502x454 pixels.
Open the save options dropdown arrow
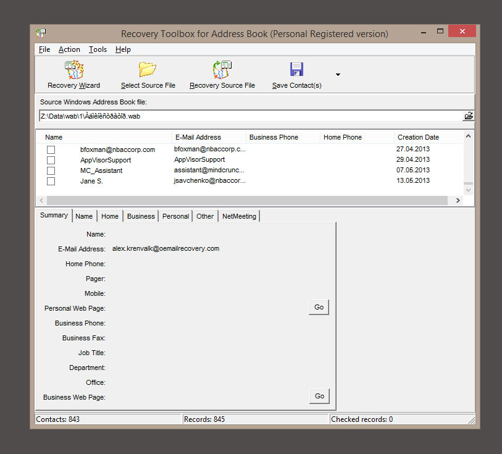[338, 75]
